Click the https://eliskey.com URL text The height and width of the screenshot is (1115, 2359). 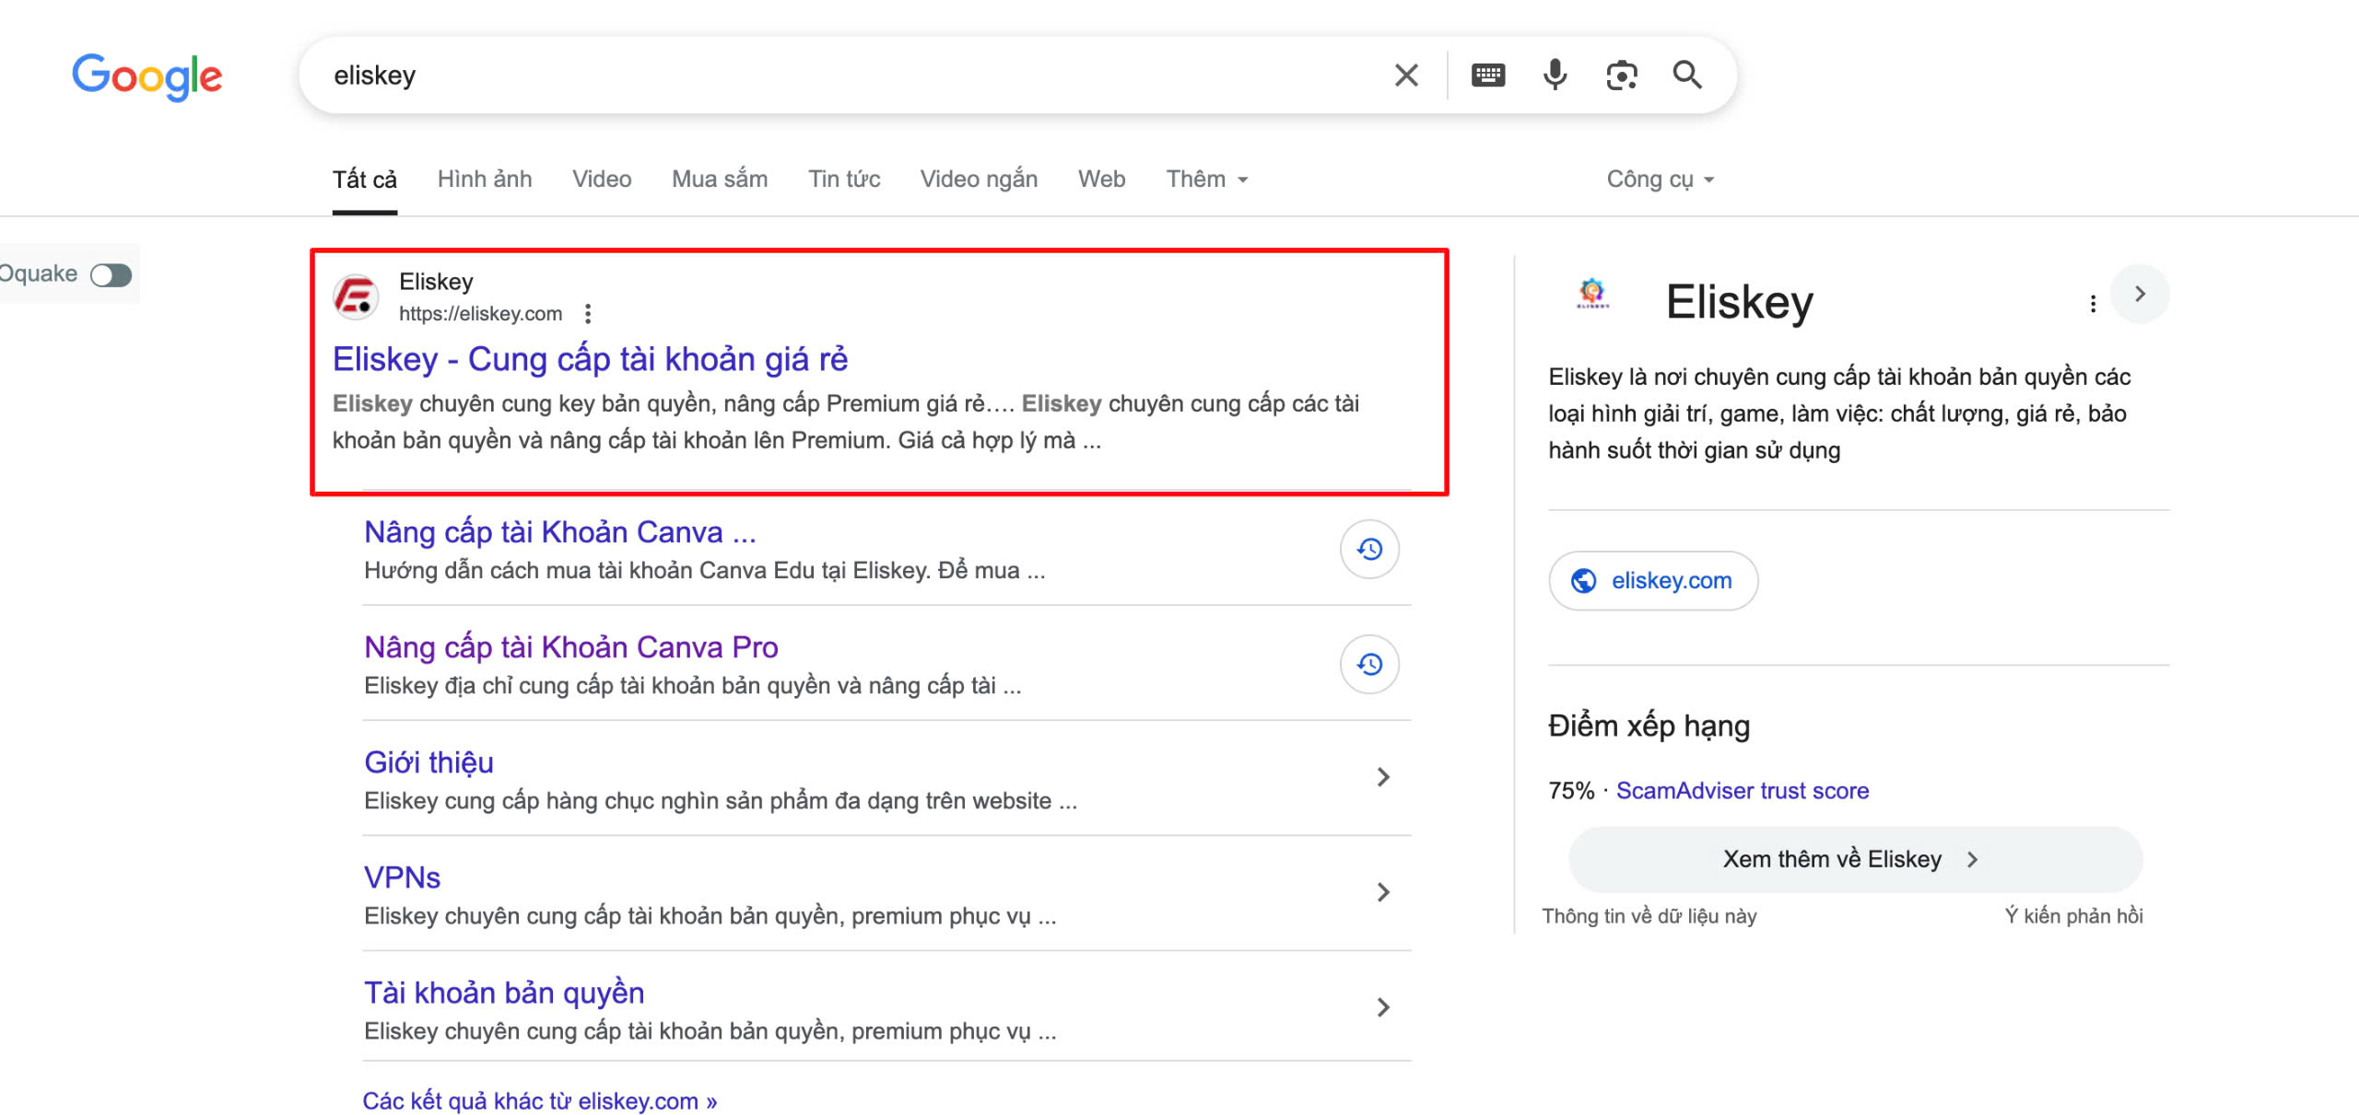480,314
